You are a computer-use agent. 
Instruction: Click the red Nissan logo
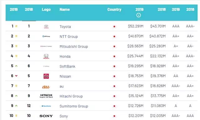pyautogui.click(x=46, y=76)
